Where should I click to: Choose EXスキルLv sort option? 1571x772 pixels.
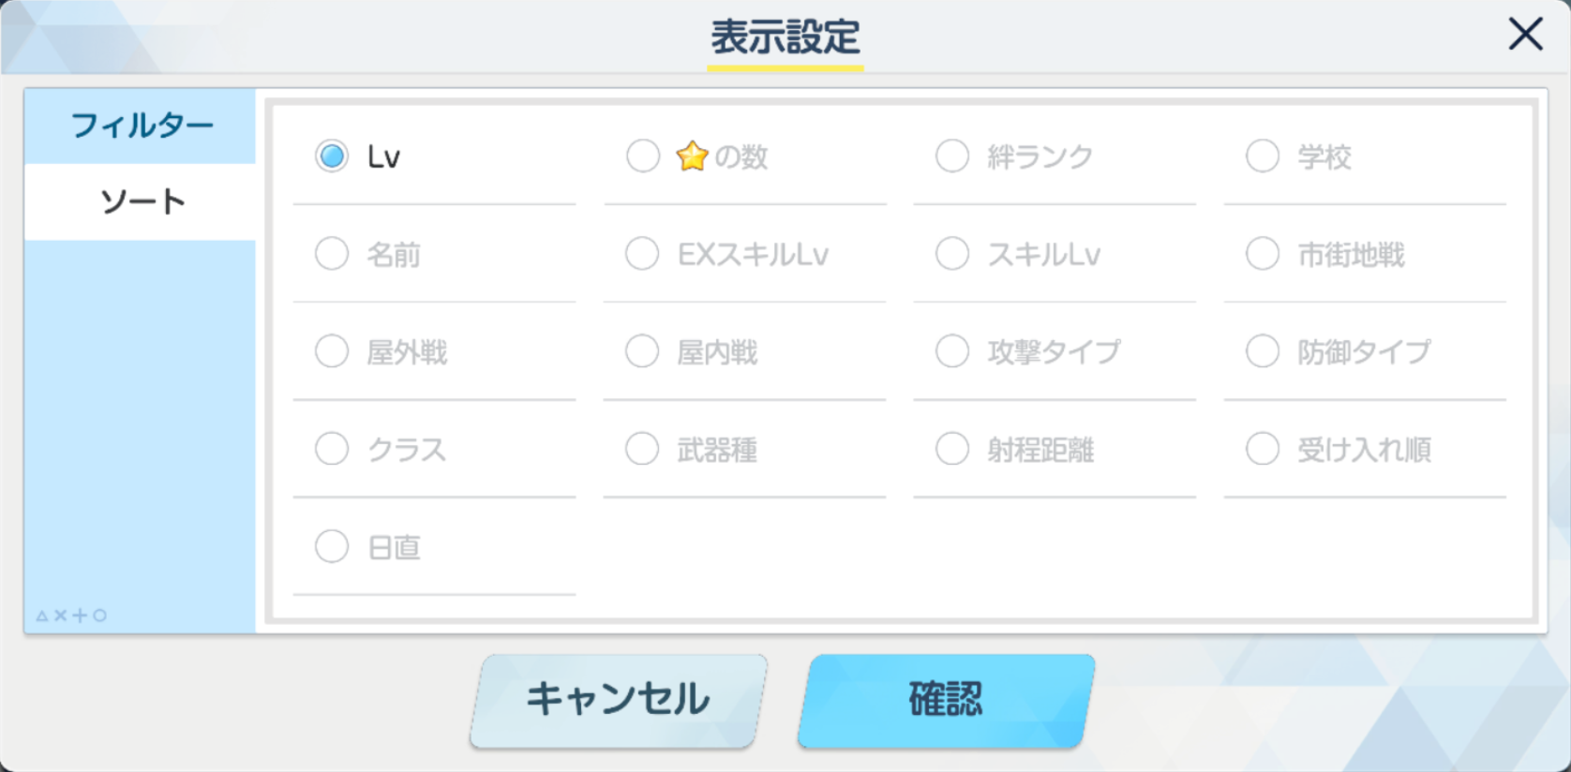pyautogui.click(x=643, y=254)
